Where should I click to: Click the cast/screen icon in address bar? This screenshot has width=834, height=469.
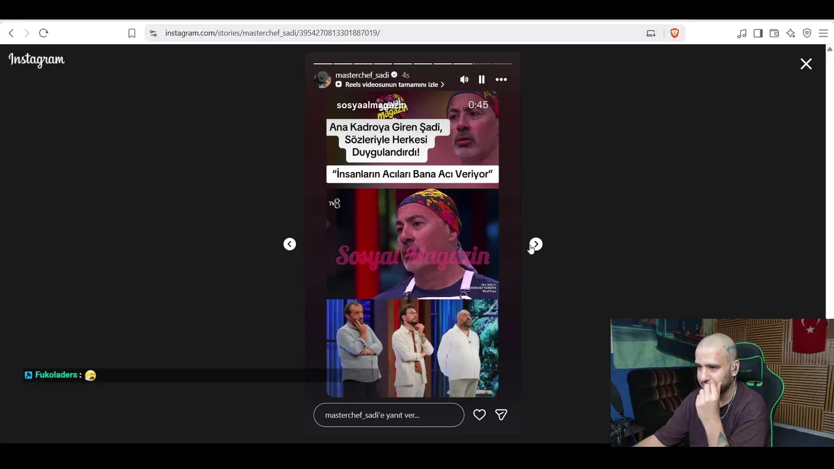click(x=651, y=33)
